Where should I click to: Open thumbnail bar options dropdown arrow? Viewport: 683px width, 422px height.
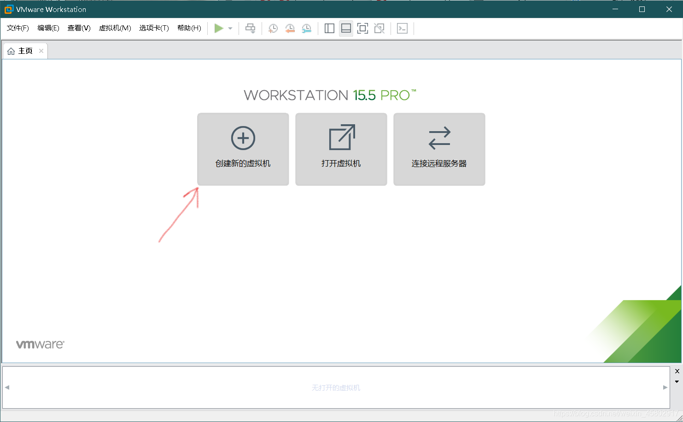point(677,382)
